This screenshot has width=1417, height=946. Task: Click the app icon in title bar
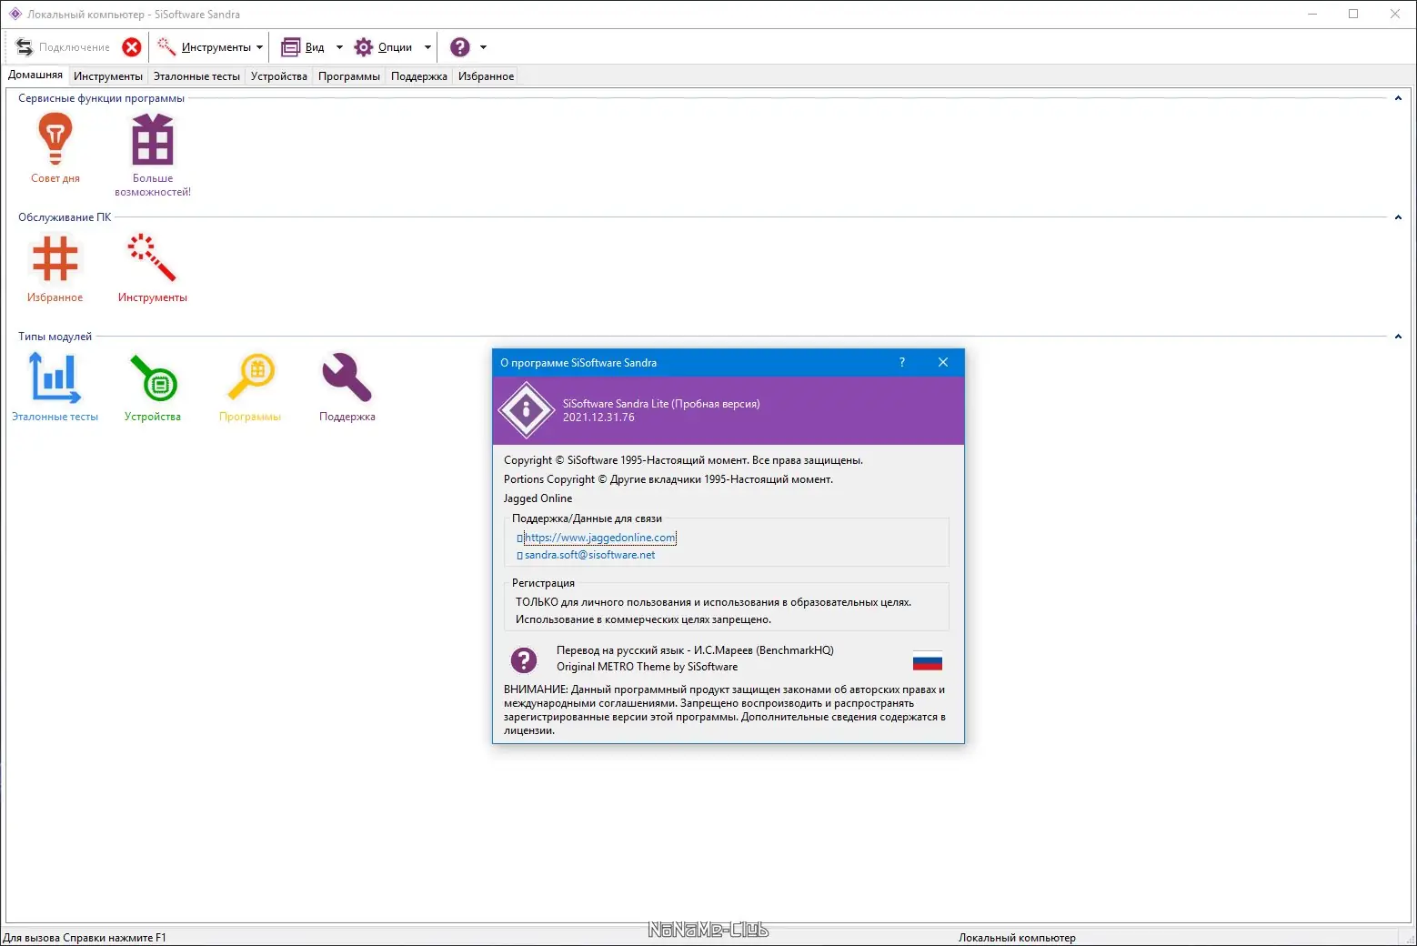[15, 14]
